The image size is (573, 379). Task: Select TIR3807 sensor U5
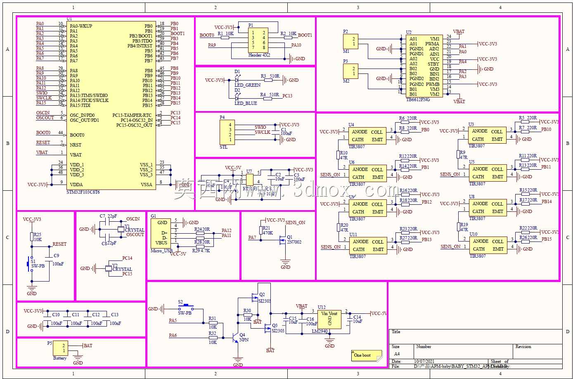tap(488, 172)
